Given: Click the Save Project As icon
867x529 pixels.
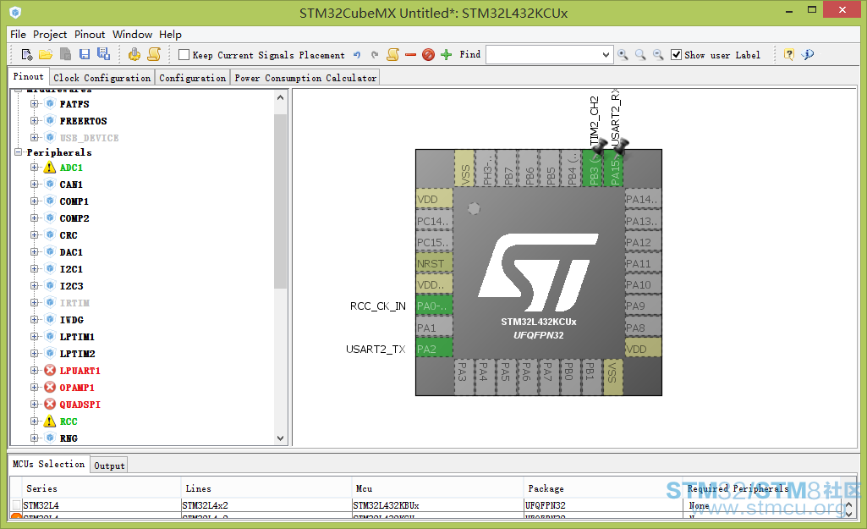Looking at the screenshot, I should 103,53.
